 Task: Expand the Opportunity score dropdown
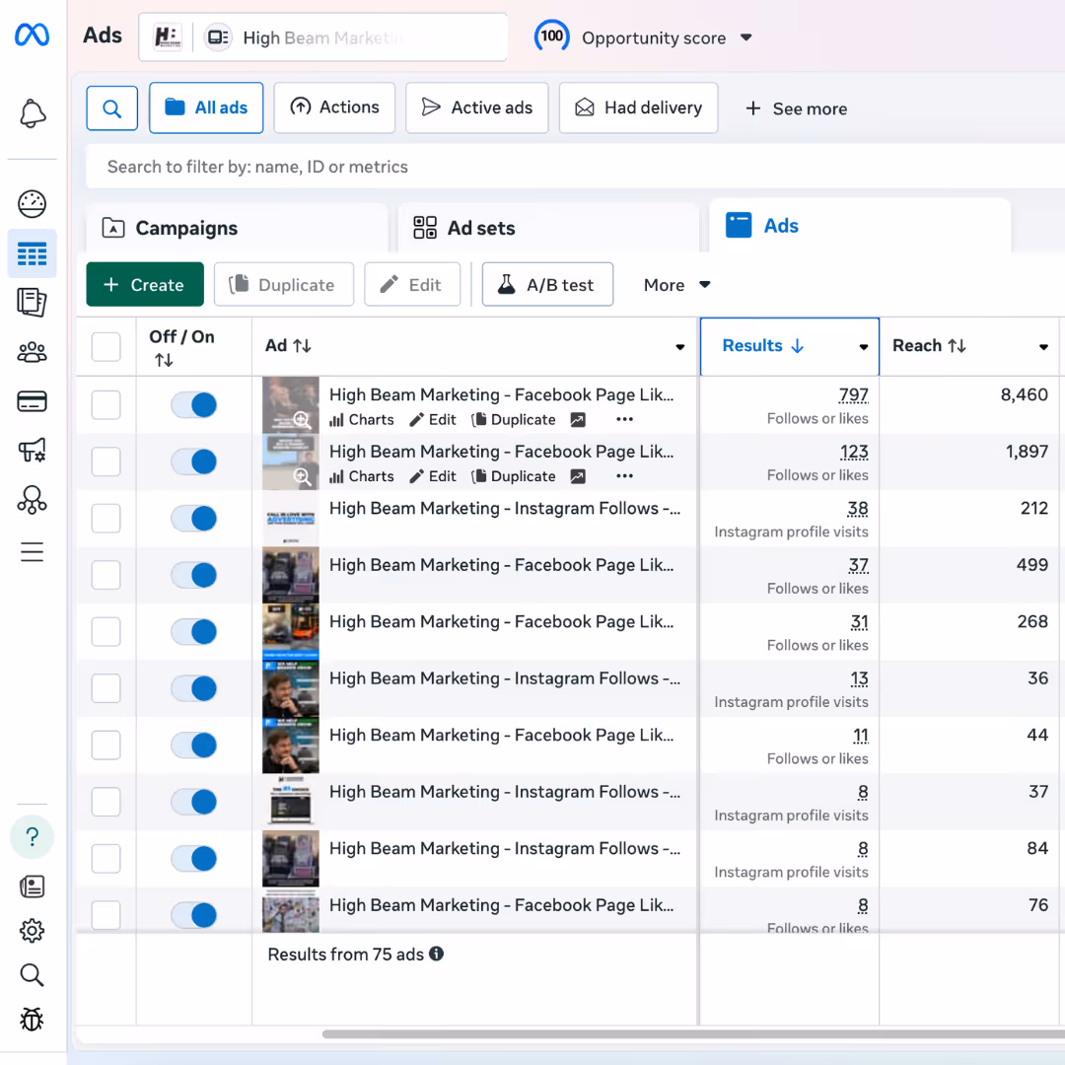pos(745,37)
